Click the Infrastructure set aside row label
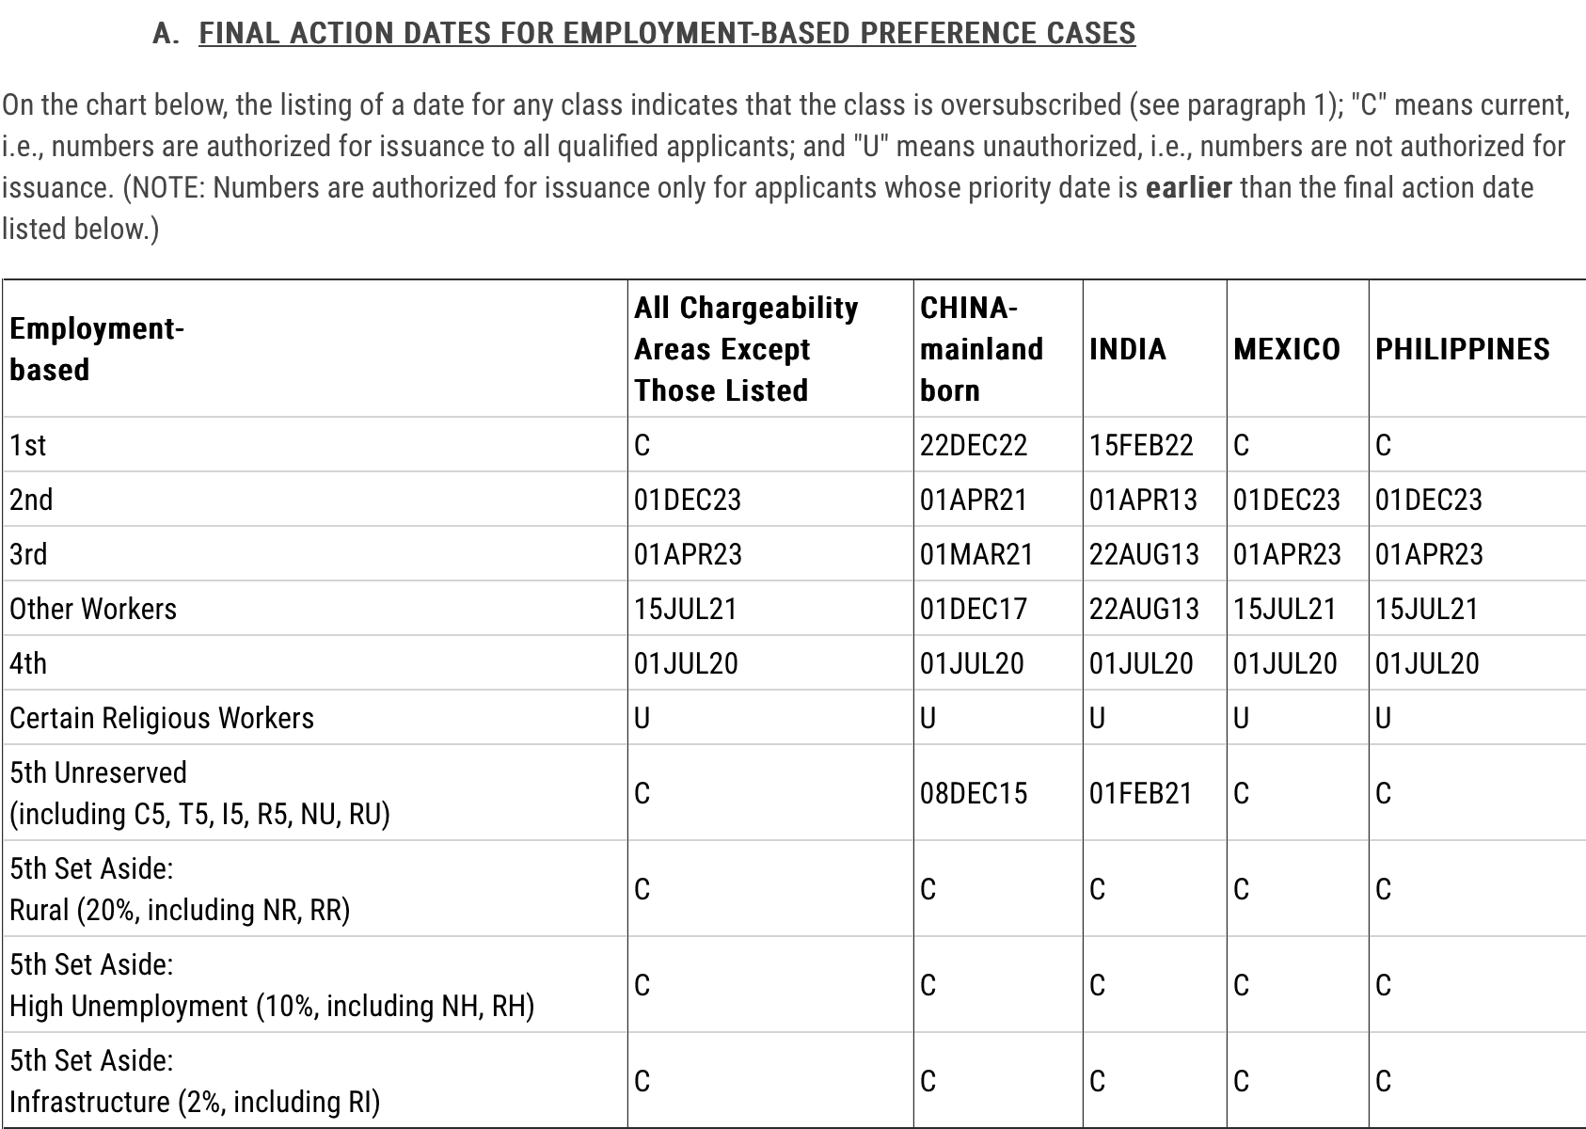This screenshot has height=1129, width=1586. click(194, 1101)
